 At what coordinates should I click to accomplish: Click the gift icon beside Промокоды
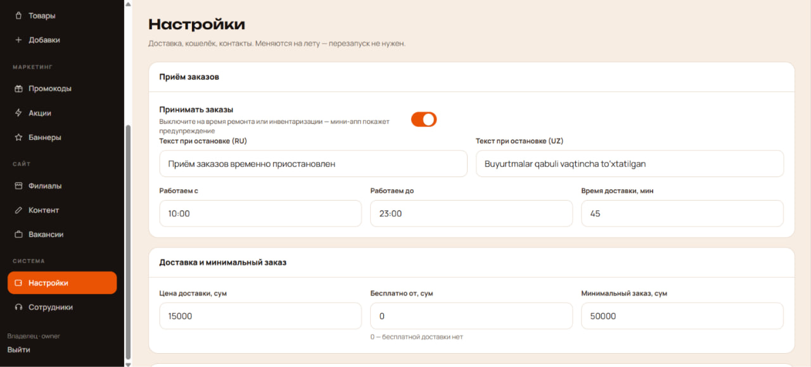pyautogui.click(x=18, y=89)
